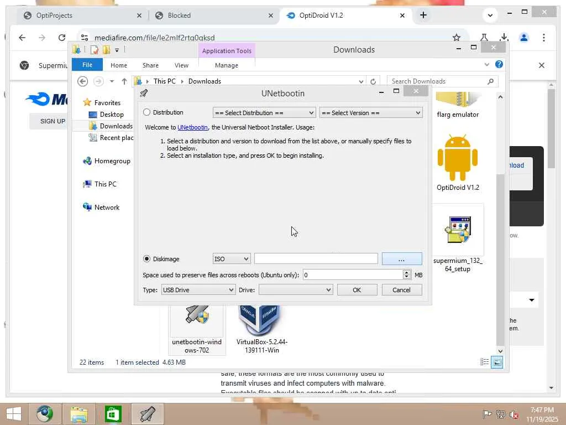Switch Explorer to details view icon
Viewport: 566px width, 425px height.
[484, 362]
